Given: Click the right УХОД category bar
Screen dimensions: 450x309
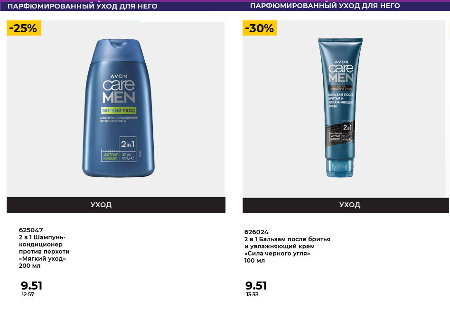Looking at the screenshot, I should pos(346,205).
